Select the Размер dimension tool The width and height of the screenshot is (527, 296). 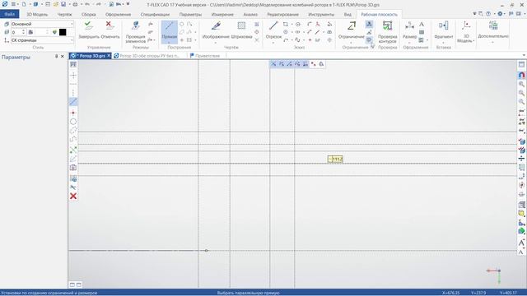(x=409, y=32)
